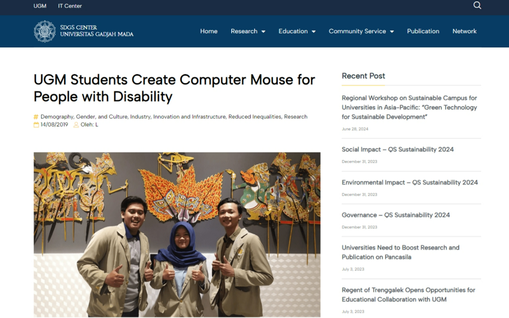Screen dimensions: 509x318
Task: Open the Publication menu item
Action: coord(423,31)
